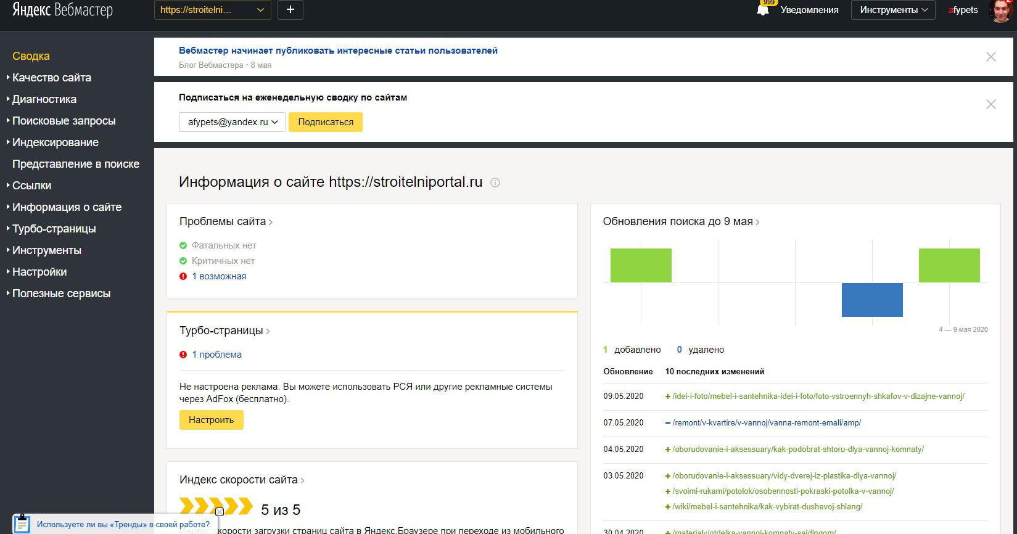Screen dimensions: 1017x534
Task: Click the 5 из 5 speed index arrows
Action: 216,506
